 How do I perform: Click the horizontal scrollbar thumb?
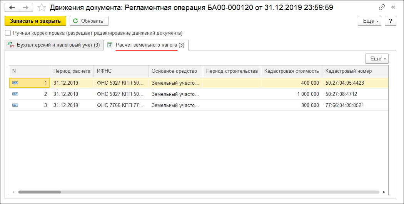click(39, 192)
